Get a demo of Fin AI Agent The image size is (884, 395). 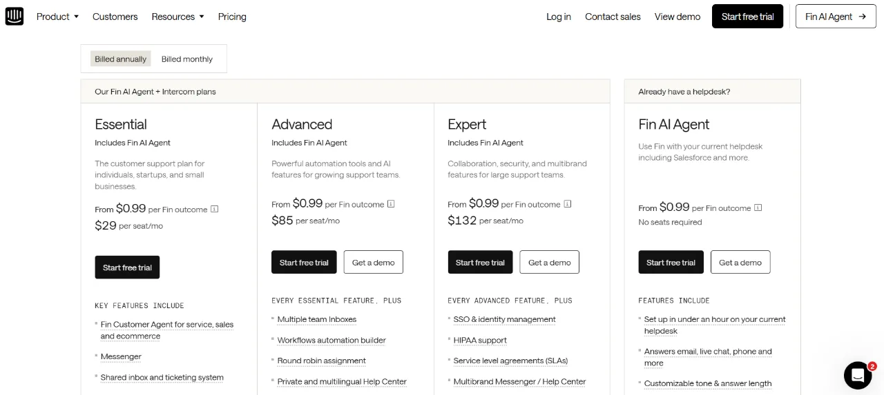click(740, 262)
